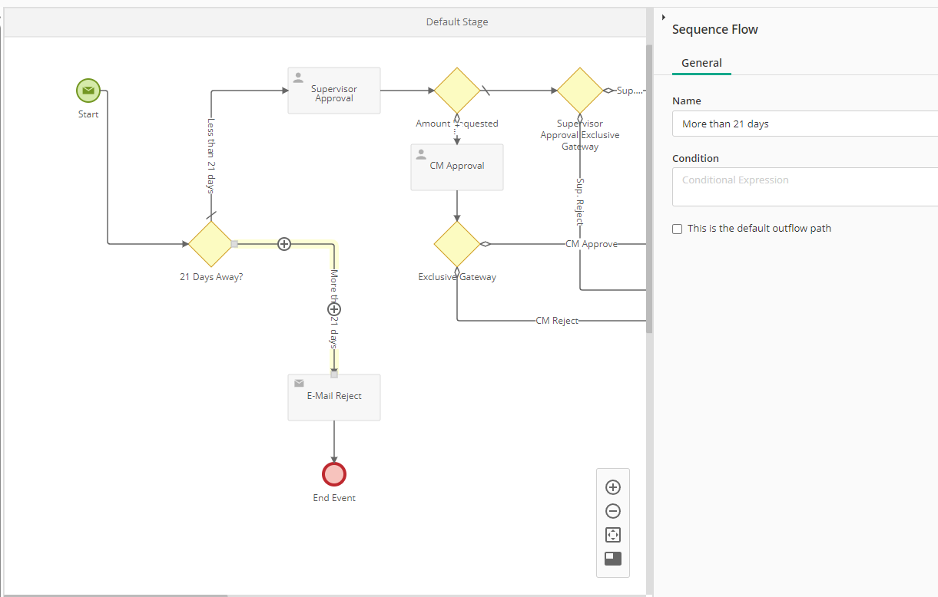
Task: Select the 21 Days Away gateway diamond
Action: (x=210, y=244)
